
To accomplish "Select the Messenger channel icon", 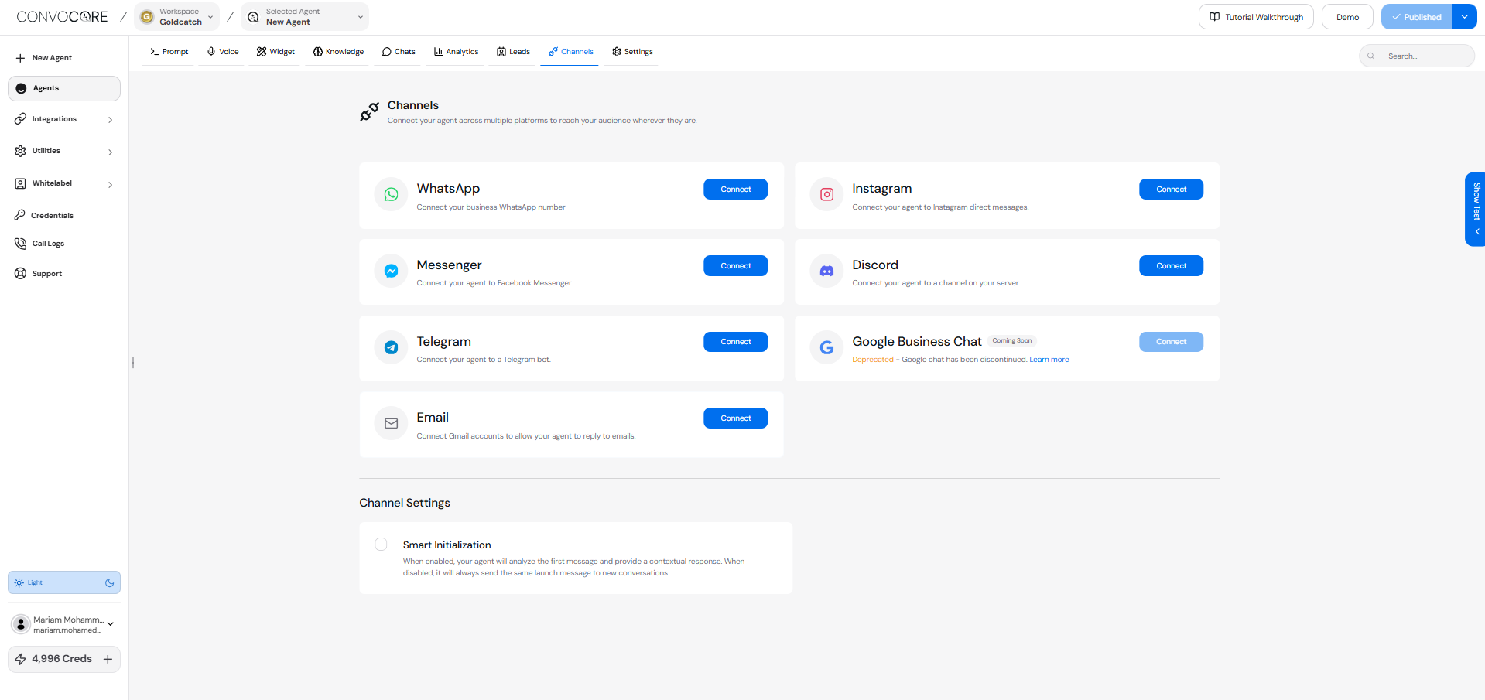I will point(391,271).
